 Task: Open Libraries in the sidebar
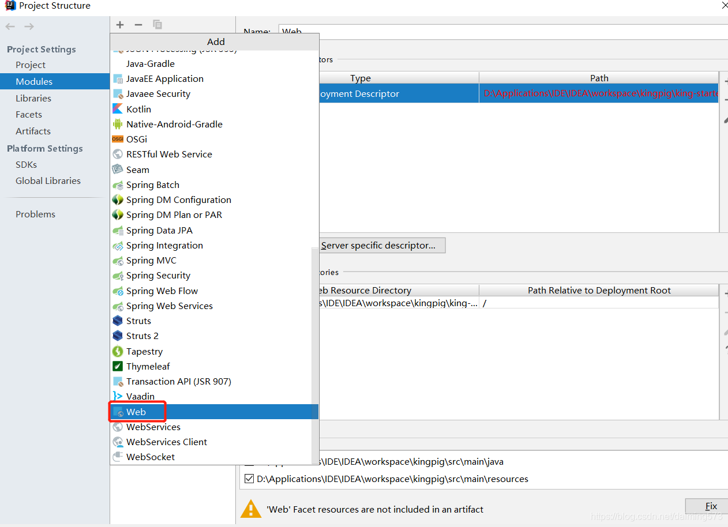pyautogui.click(x=33, y=98)
